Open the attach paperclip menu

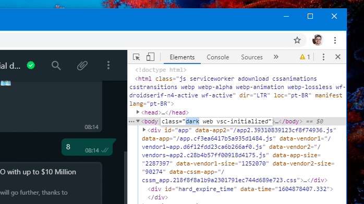click(x=82, y=66)
